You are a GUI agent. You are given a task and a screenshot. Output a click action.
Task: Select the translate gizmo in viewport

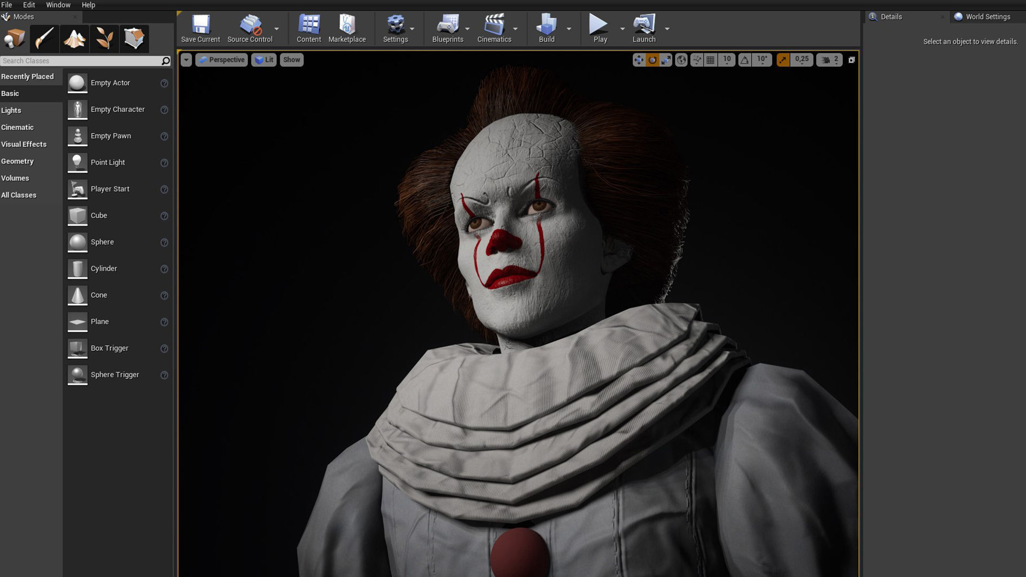[639, 60]
